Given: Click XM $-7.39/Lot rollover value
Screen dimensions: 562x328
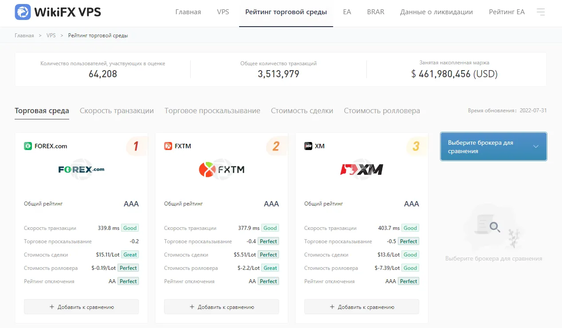Looking at the screenshot, I should point(387,268).
